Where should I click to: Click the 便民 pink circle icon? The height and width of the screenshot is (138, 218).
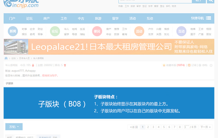pyautogui.click(x=97, y=31)
